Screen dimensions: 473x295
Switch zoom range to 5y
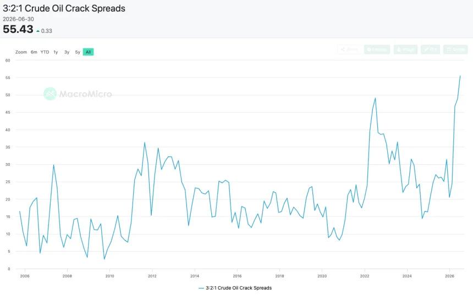tap(78, 52)
